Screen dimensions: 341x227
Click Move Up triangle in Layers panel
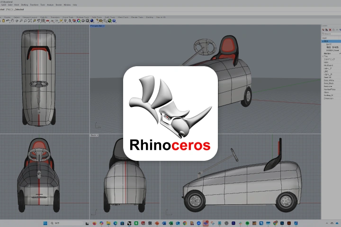click(337, 29)
